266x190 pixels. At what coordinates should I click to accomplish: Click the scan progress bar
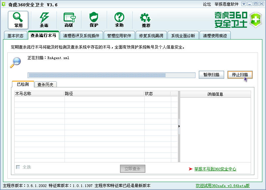coord(111,75)
